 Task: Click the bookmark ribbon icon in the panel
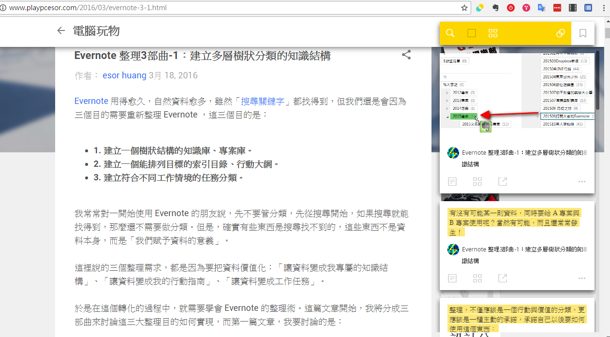click(583, 33)
